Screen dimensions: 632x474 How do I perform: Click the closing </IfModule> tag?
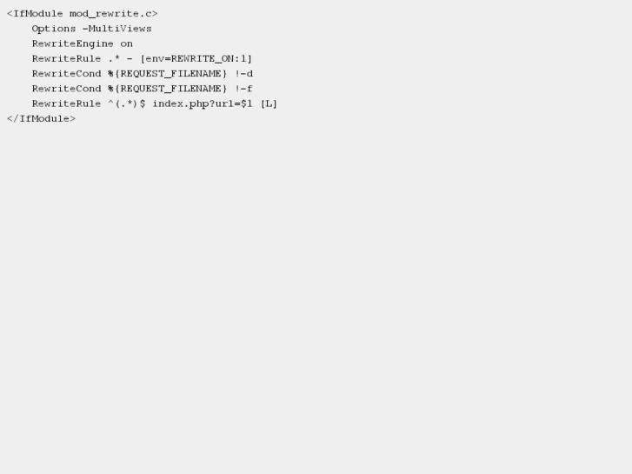click(41, 118)
